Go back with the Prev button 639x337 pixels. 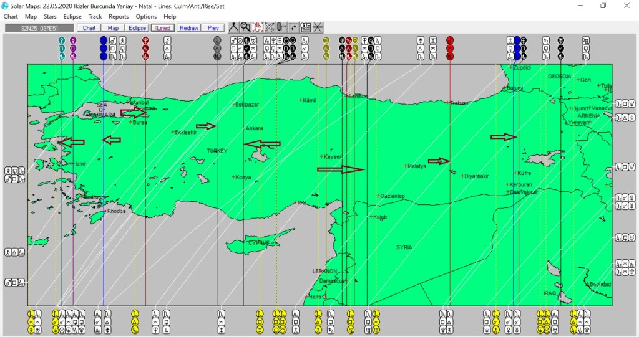[x=213, y=28]
